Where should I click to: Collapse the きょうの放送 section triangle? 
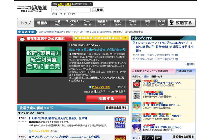click(x=19, y=113)
